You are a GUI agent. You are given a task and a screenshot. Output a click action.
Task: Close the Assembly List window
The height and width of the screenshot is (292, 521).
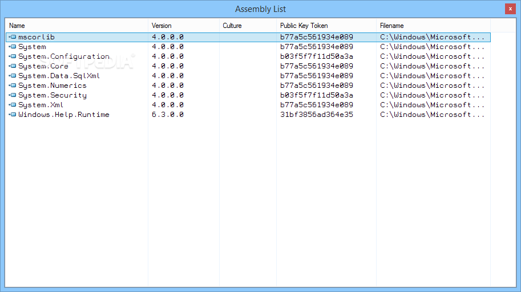click(x=510, y=9)
